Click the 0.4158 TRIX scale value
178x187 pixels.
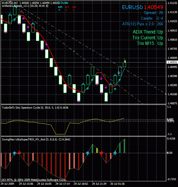click(171, 139)
